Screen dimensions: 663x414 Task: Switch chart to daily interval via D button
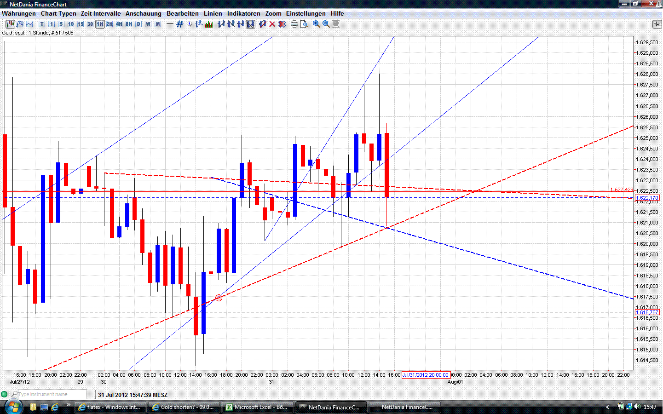pos(138,24)
